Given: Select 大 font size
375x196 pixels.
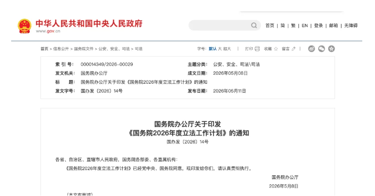Looking at the screenshot, I should click(x=220, y=49).
